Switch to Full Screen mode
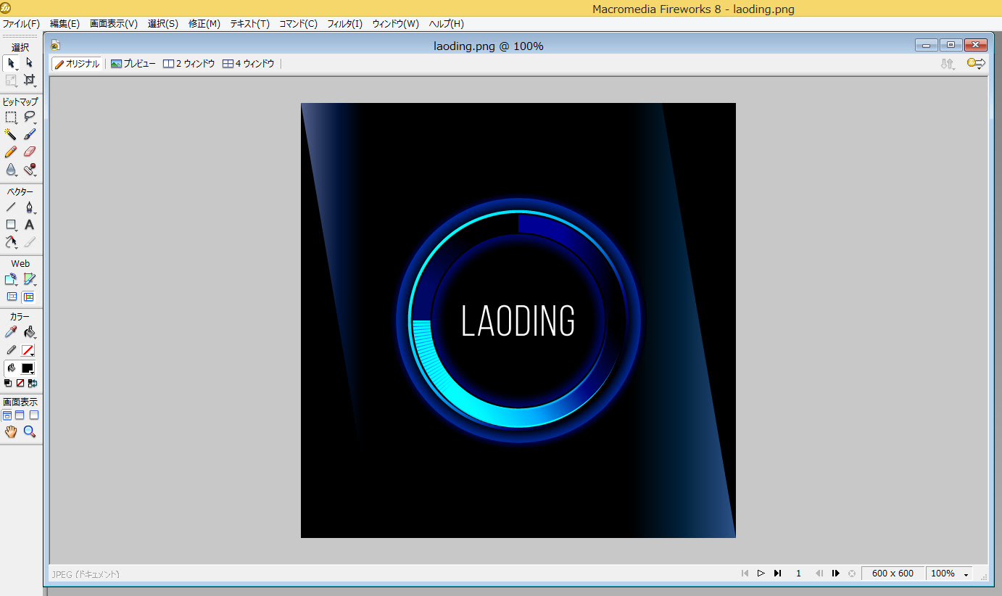The image size is (1002, 596). click(x=34, y=415)
